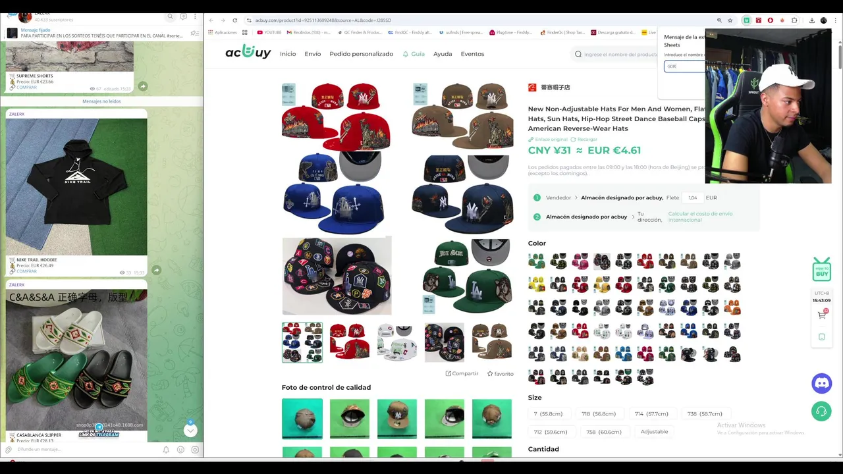This screenshot has width=843, height=474.
Task: Jump to latest Telegram messages arrow
Action: [x=190, y=431]
